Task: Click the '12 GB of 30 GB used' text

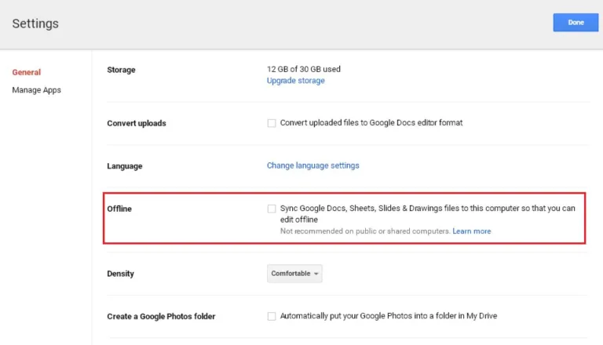Action: click(304, 69)
